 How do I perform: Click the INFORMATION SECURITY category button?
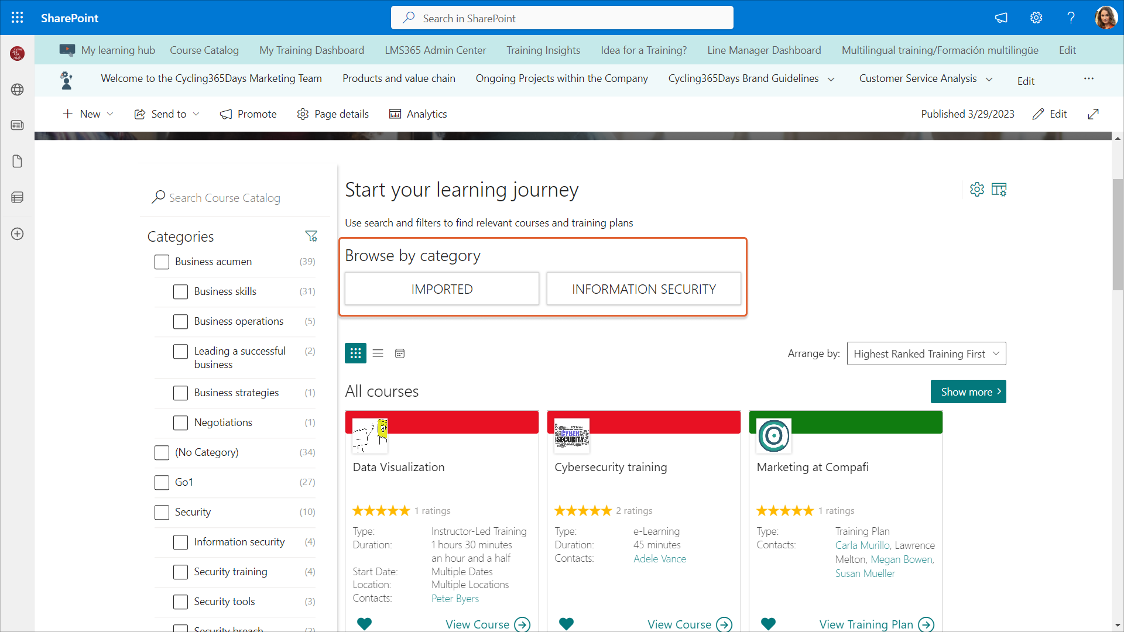pos(643,289)
